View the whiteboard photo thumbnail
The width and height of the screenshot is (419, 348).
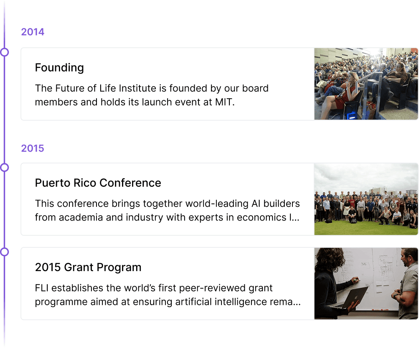366,283
